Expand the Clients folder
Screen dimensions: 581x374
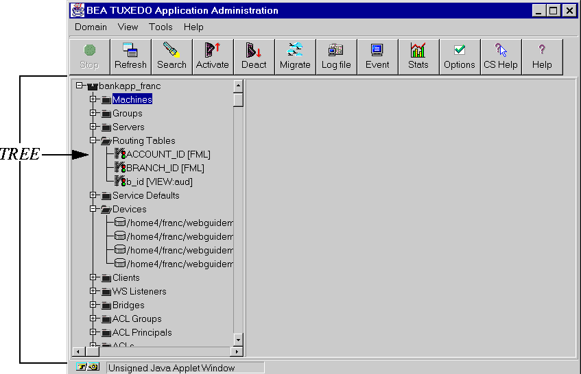93,277
